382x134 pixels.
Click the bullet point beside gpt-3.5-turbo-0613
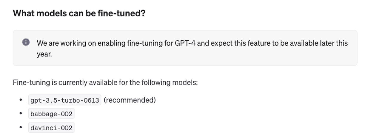21,100
